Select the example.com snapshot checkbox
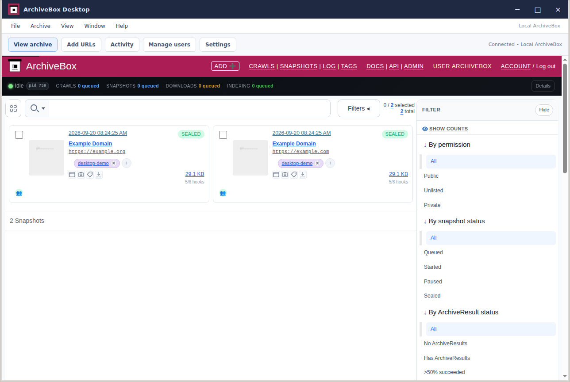570x382 pixels. (223, 135)
